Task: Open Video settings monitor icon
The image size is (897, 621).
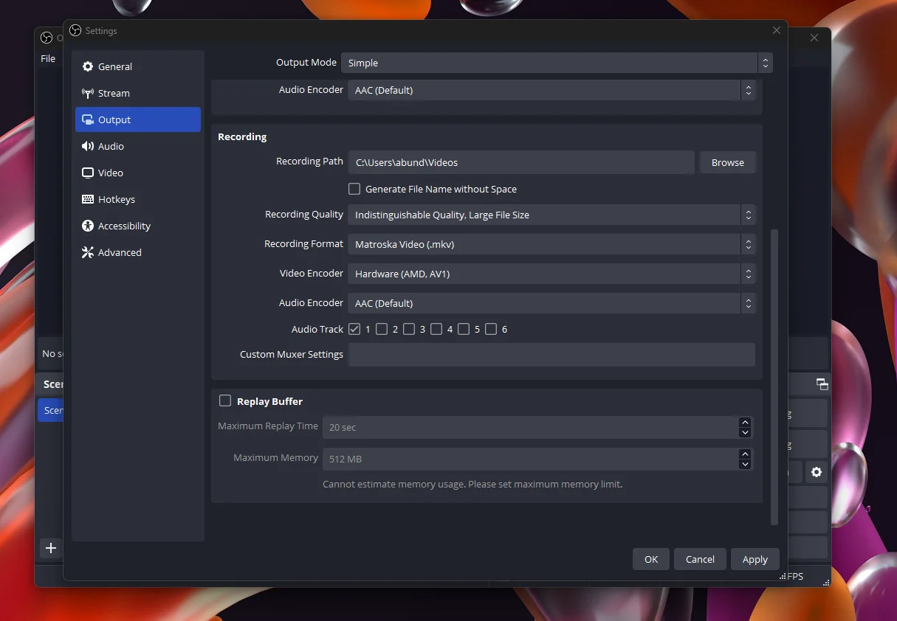Action: coord(88,173)
